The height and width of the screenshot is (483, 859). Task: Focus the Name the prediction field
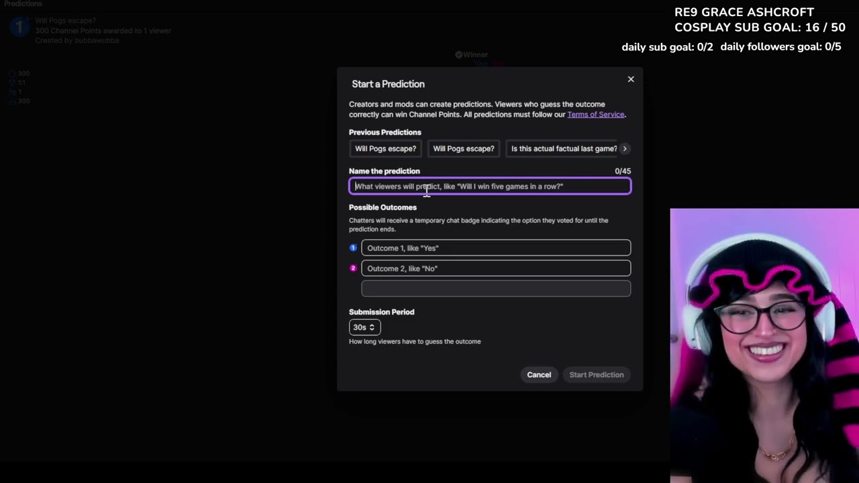click(x=490, y=186)
